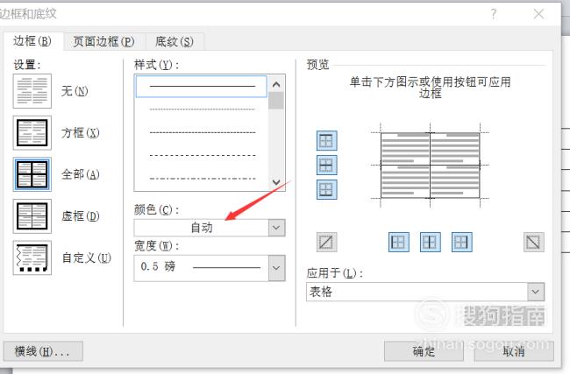
Task: Choose the wider dashed line style
Action: point(202,156)
